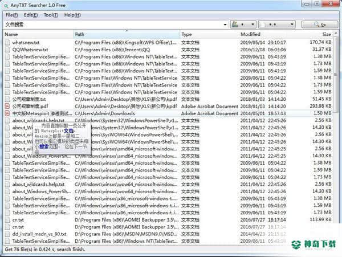Sort results by Path column header

pyautogui.click(x=127, y=34)
